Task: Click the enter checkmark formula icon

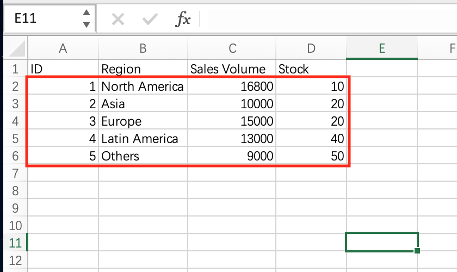Action: 149,20
